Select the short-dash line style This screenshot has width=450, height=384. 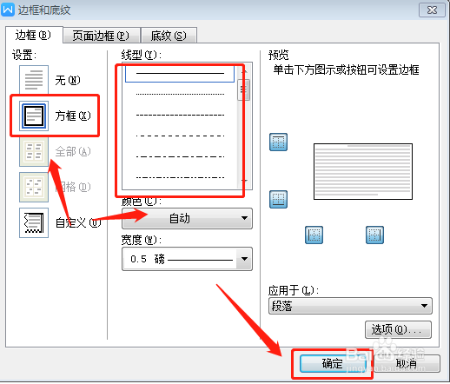(180, 115)
